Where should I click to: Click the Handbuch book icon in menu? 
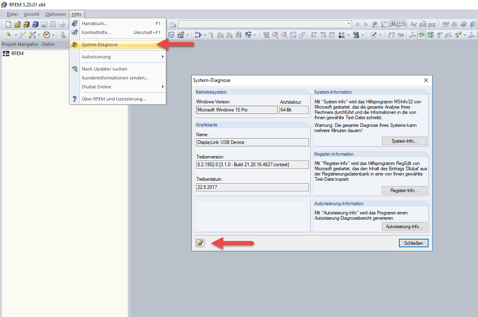pos(75,24)
